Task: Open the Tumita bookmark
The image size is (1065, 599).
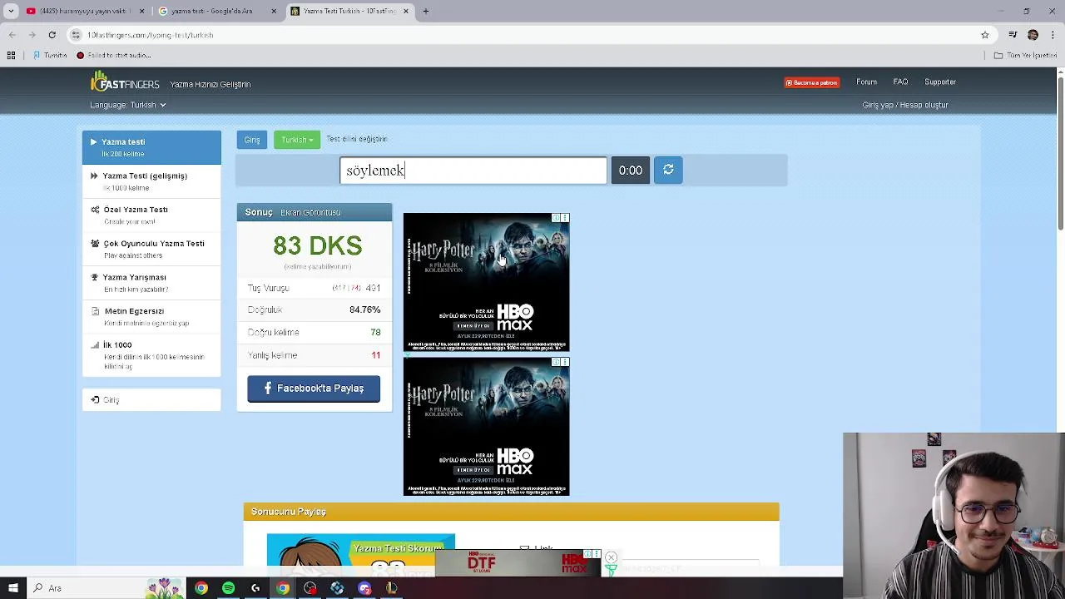Action: pyautogui.click(x=49, y=55)
